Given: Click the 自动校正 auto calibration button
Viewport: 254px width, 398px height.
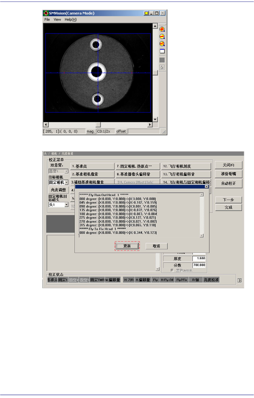Looking at the screenshot, I should click(228, 183).
